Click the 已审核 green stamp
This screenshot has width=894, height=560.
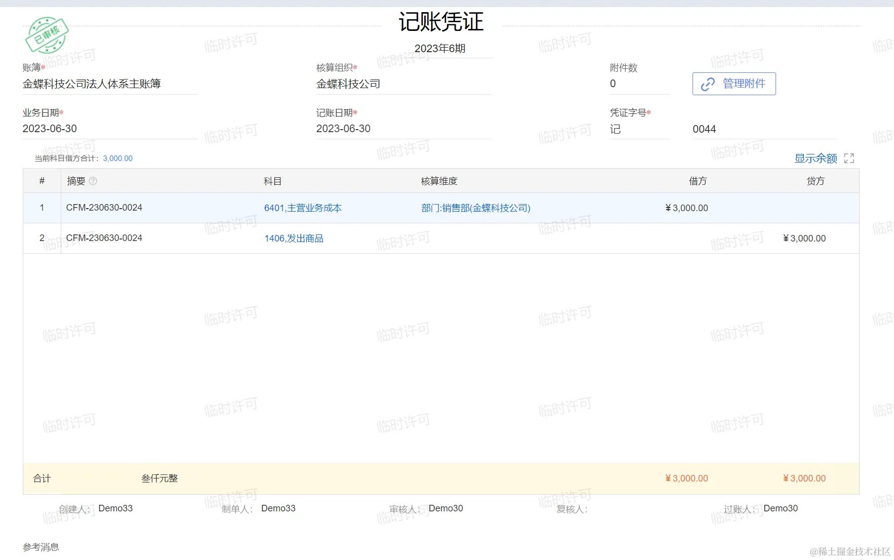47,35
